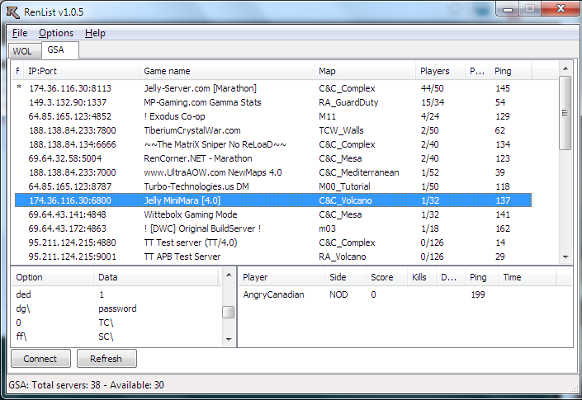Select player AngryCanadian in player list
582x400 pixels.
tap(273, 294)
